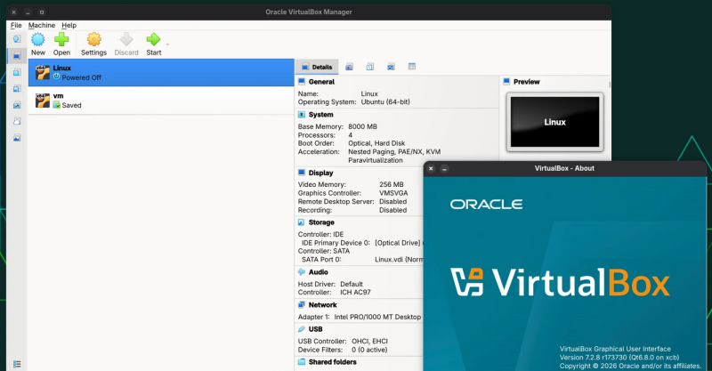The height and width of the screenshot is (371, 712).
Task: Click the VirtualBox logo in About dialog
Action: [560, 282]
